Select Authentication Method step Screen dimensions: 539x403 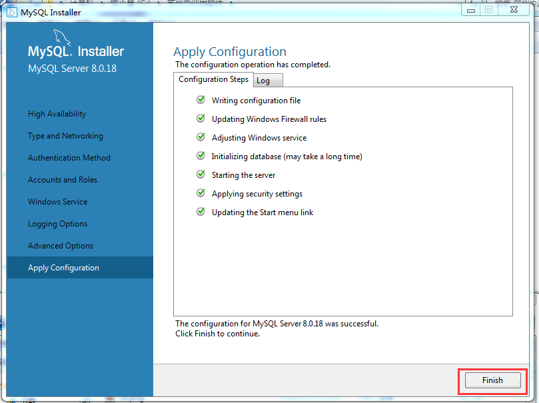click(x=69, y=157)
